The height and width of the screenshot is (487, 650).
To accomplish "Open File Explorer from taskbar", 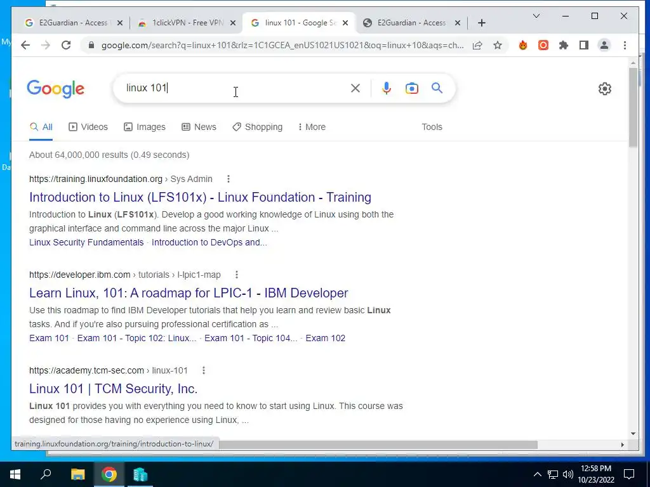I will (77, 474).
